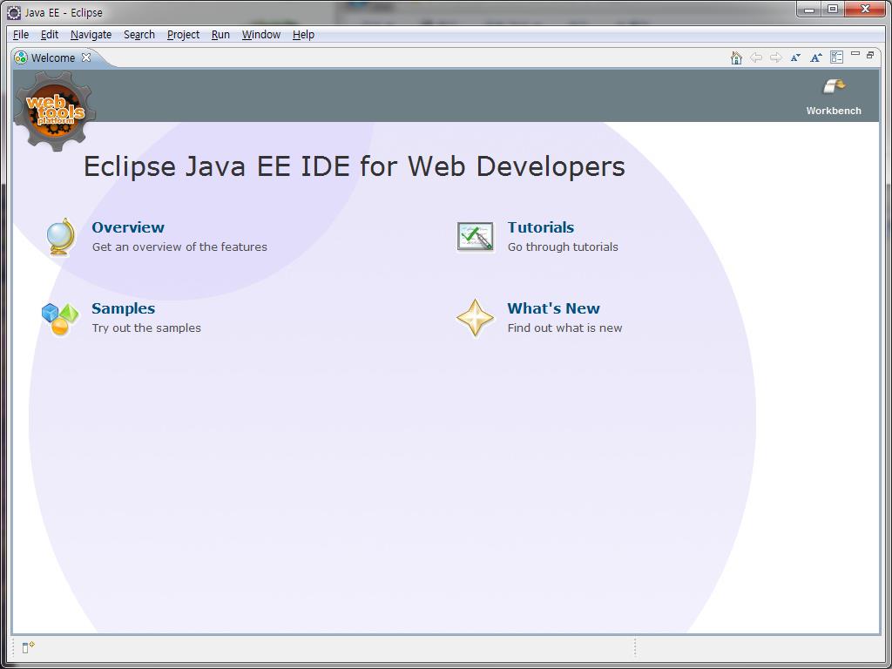892x669 pixels.
Task: Close the Eclipse window
Action: point(865,9)
